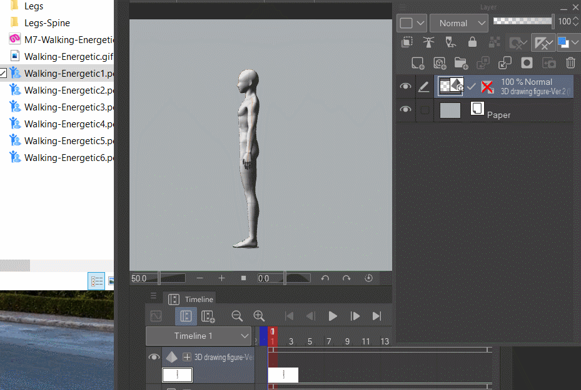
Task: Toggle visibility of the Paper layer
Action: point(405,110)
